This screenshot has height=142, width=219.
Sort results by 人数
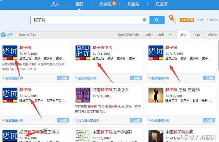click(197, 35)
